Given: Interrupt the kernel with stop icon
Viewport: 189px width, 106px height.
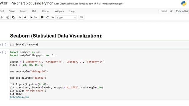Looking at the screenshot, I should [42, 17].
